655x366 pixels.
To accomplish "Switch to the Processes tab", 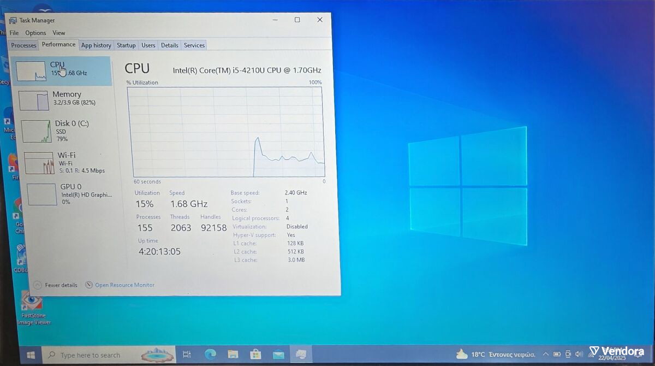I will [23, 45].
